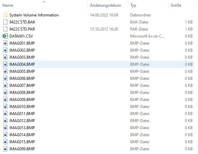Click the 1 KB size of 9422C57D.PAR
The height and width of the screenshot is (154, 198).
[x=189, y=29]
